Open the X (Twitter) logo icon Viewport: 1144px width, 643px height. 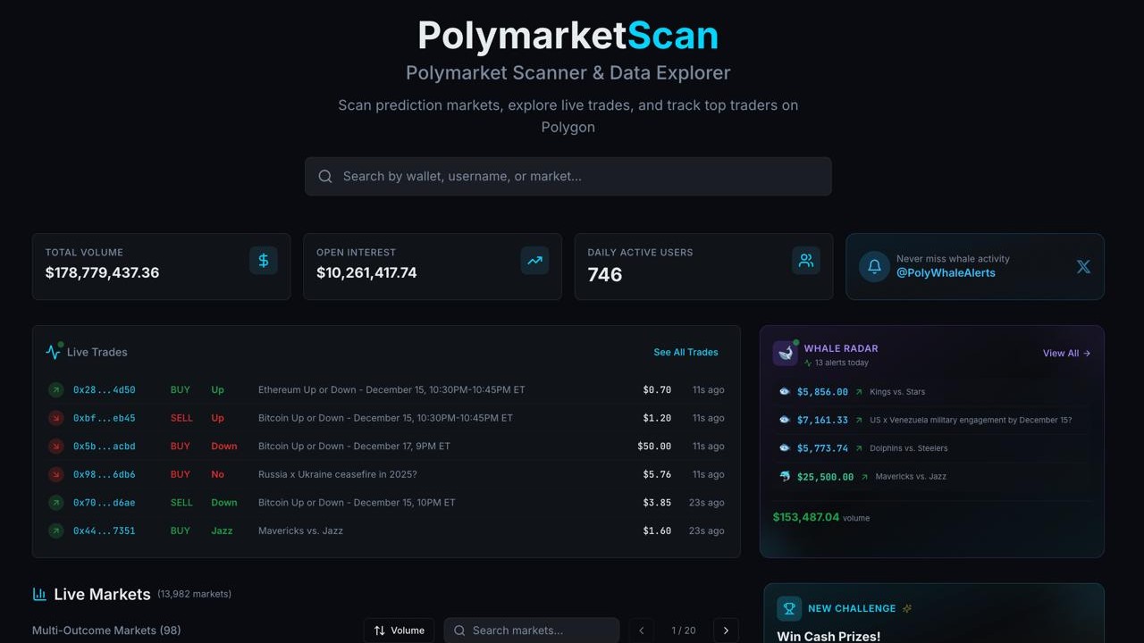tap(1083, 266)
